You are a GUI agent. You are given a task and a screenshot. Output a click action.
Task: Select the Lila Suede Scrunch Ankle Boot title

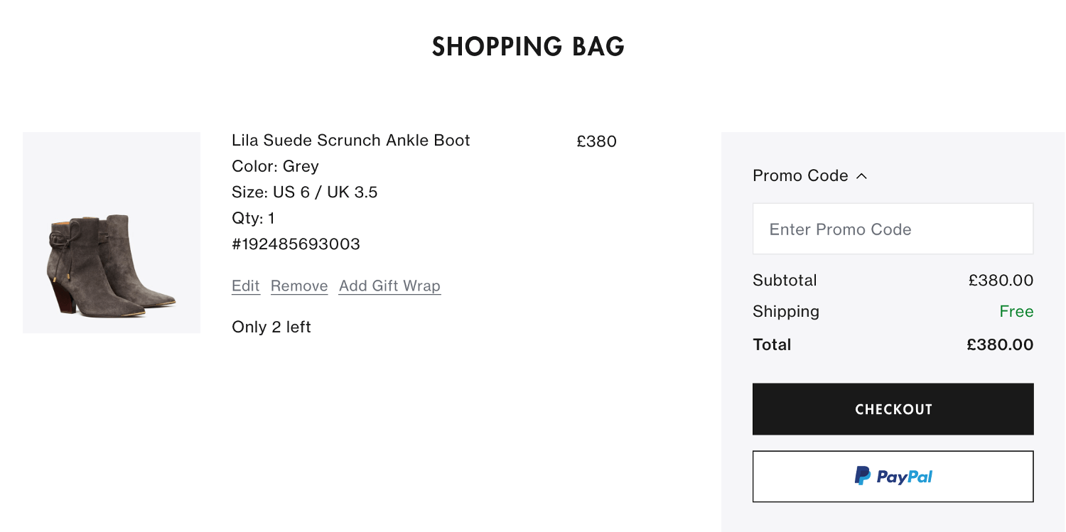tap(351, 140)
